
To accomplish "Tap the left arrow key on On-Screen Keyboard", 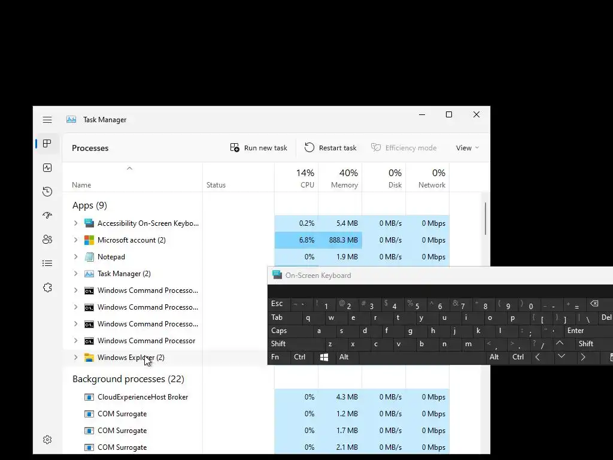I will point(538,357).
